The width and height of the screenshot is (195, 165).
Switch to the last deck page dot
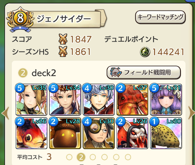128,157
